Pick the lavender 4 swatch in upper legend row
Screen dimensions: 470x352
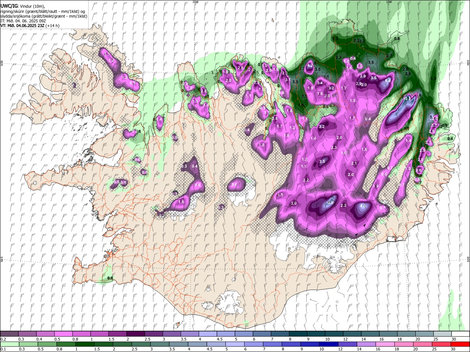(208, 334)
